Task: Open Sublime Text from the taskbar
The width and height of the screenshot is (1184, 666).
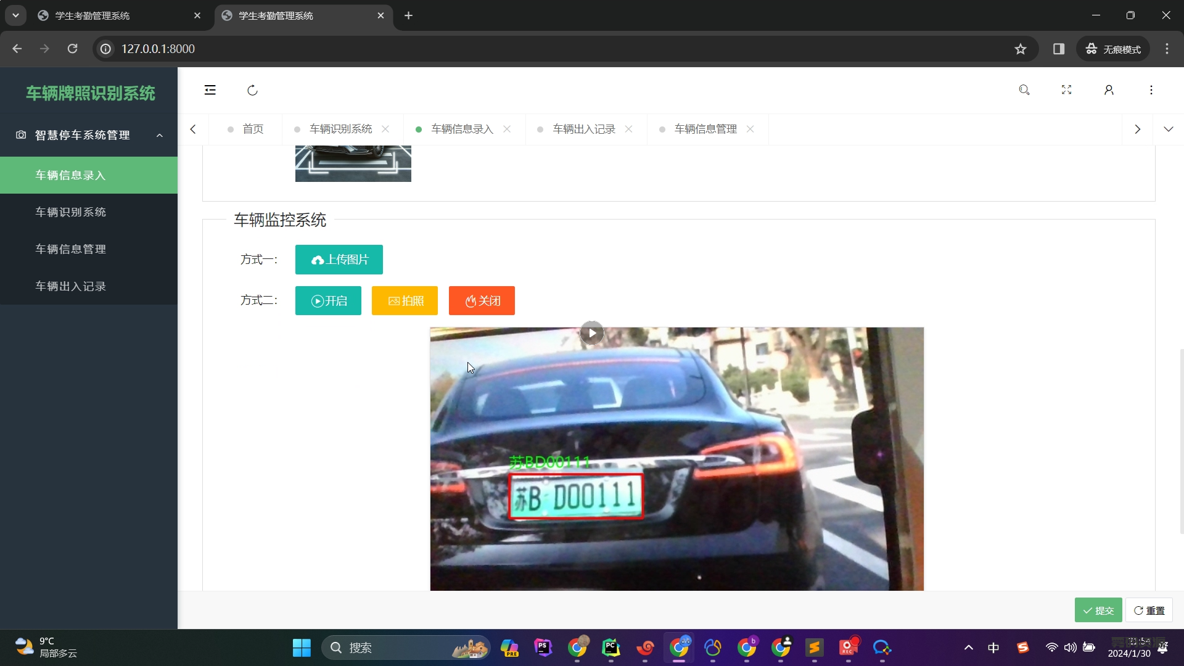Action: click(814, 647)
